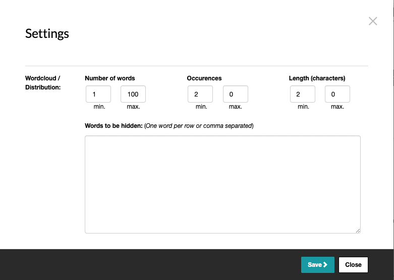Viewport: 394px width, 280px height.
Task: Grab the textarea resize handle
Action: point(358,230)
